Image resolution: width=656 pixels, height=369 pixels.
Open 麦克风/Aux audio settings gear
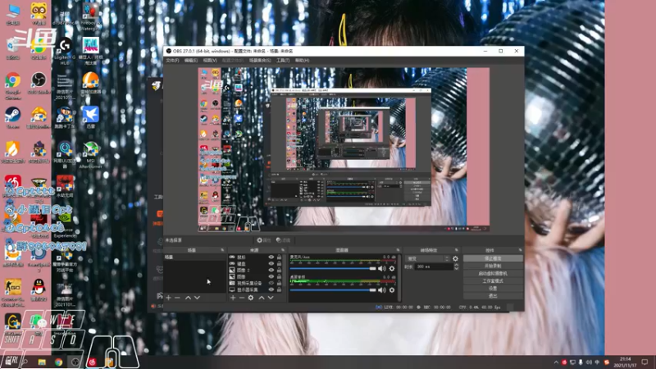tap(392, 269)
